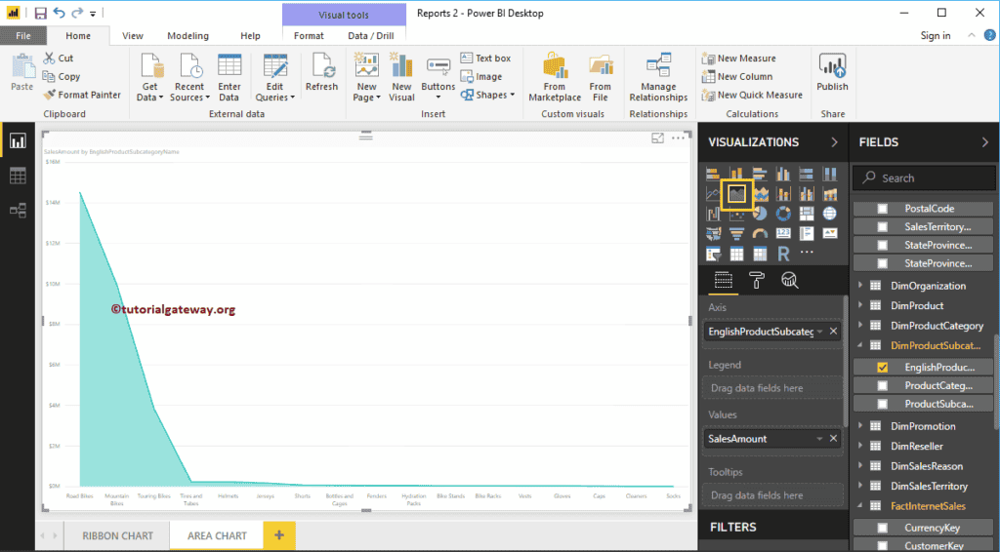Image resolution: width=1000 pixels, height=552 pixels.
Task: Collapse the DimProductSubcat... table
Action: (860, 345)
